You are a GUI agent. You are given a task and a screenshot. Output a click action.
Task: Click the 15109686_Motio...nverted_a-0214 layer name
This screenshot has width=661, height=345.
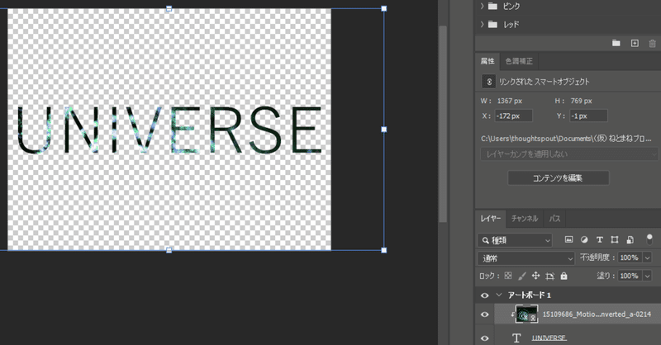pyautogui.click(x=597, y=314)
